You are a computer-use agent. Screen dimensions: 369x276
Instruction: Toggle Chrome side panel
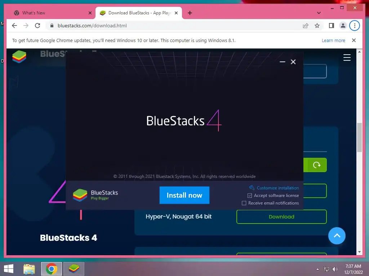tap(332, 26)
